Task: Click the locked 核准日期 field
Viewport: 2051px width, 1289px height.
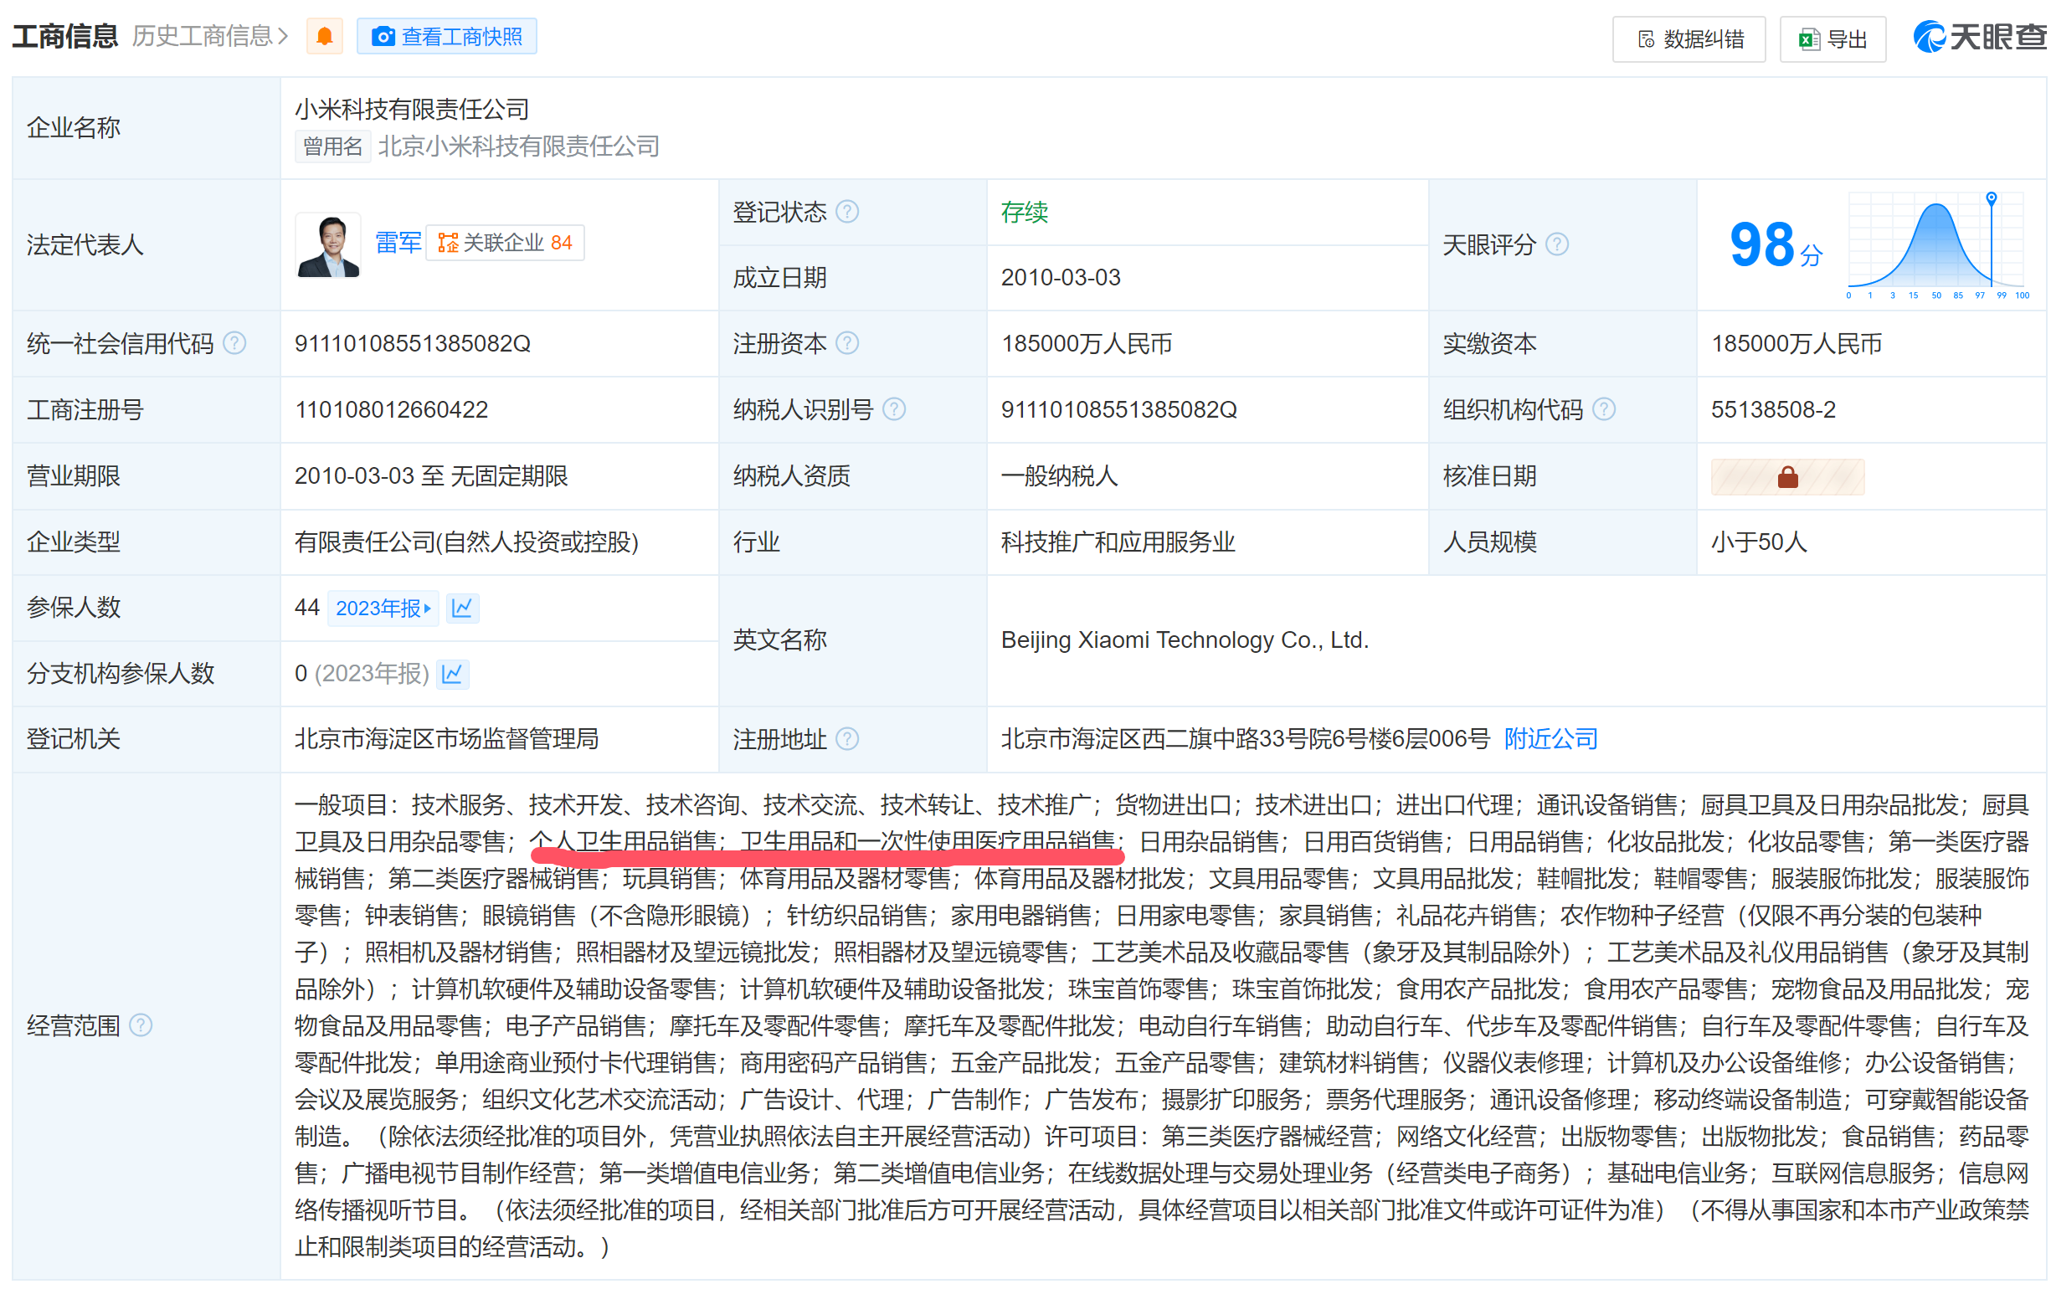Action: [1788, 477]
